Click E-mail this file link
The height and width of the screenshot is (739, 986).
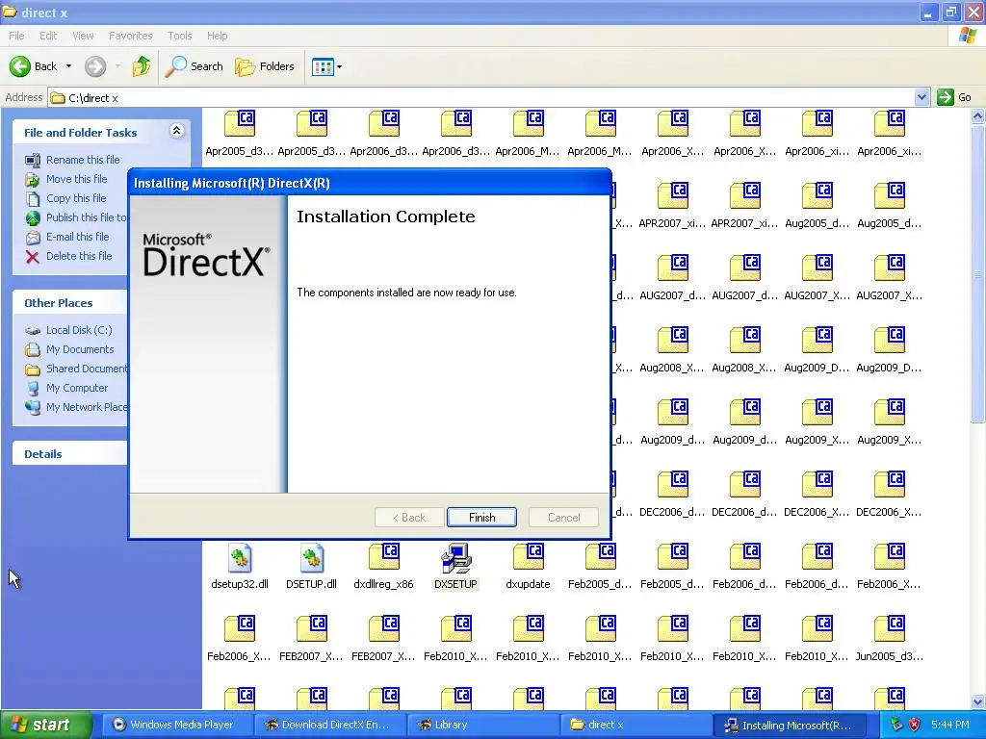(x=77, y=237)
